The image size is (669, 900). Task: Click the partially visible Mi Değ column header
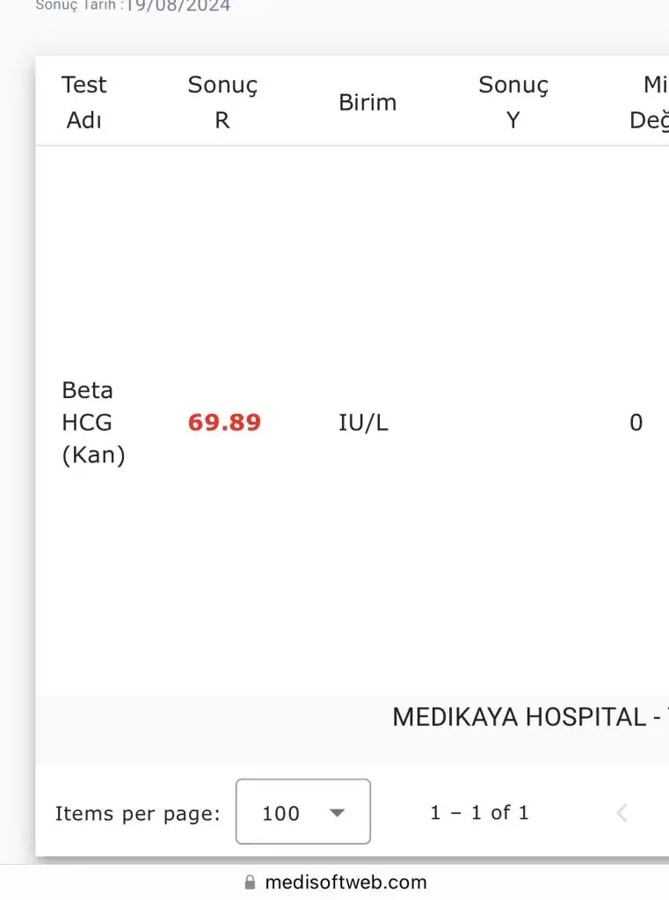[x=649, y=102]
